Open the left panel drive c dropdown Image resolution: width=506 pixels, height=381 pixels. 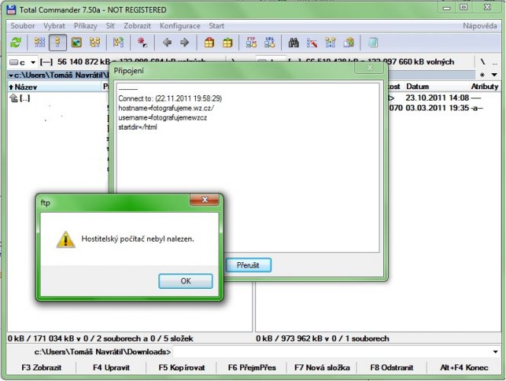click(33, 62)
